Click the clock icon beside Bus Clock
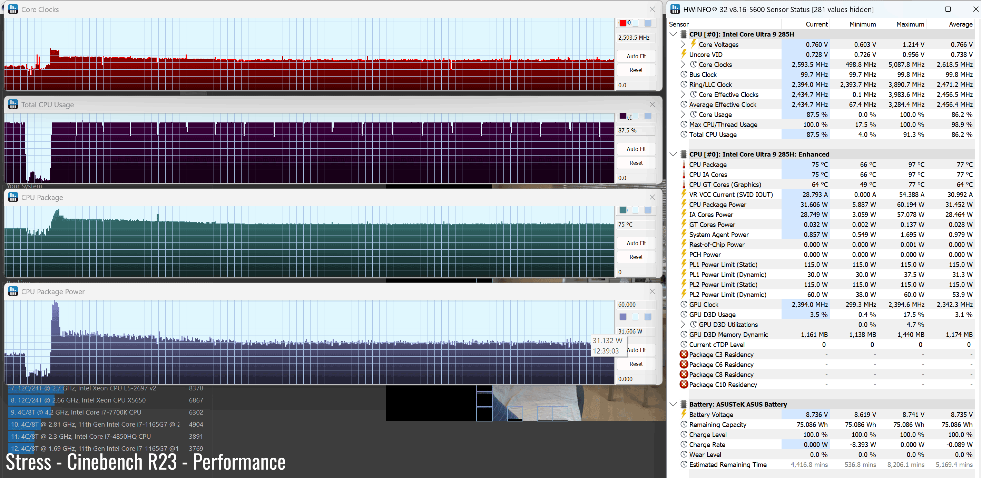This screenshot has width=981, height=478. point(684,74)
